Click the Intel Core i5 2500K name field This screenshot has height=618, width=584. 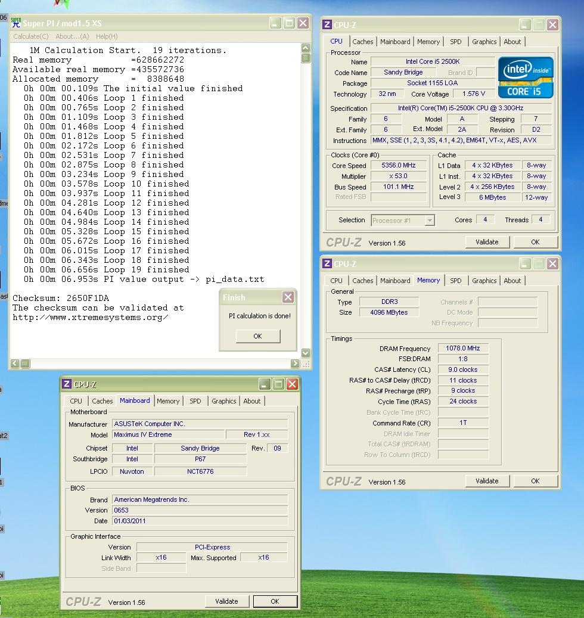(x=433, y=61)
